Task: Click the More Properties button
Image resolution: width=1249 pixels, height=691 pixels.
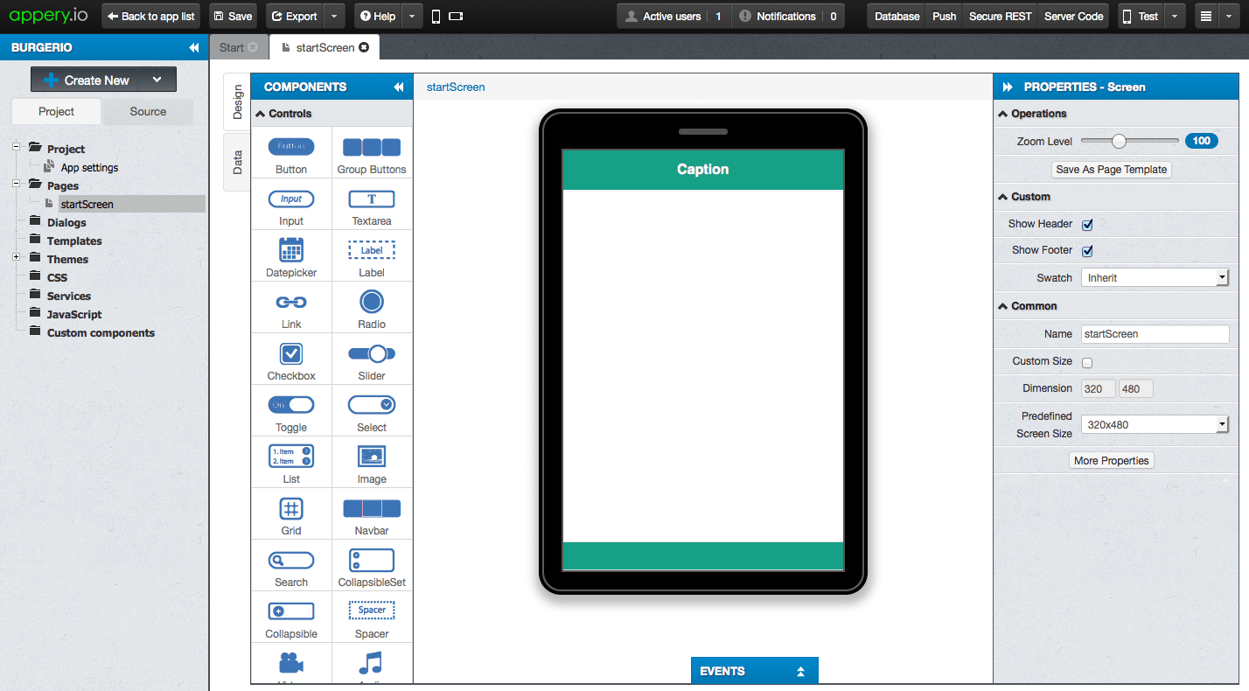Action: point(1111,461)
